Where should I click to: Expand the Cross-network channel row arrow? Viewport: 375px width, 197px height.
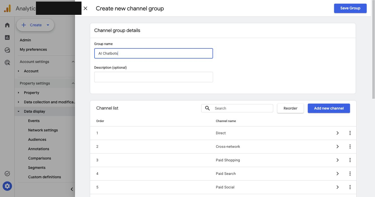[x=337, y=147]
